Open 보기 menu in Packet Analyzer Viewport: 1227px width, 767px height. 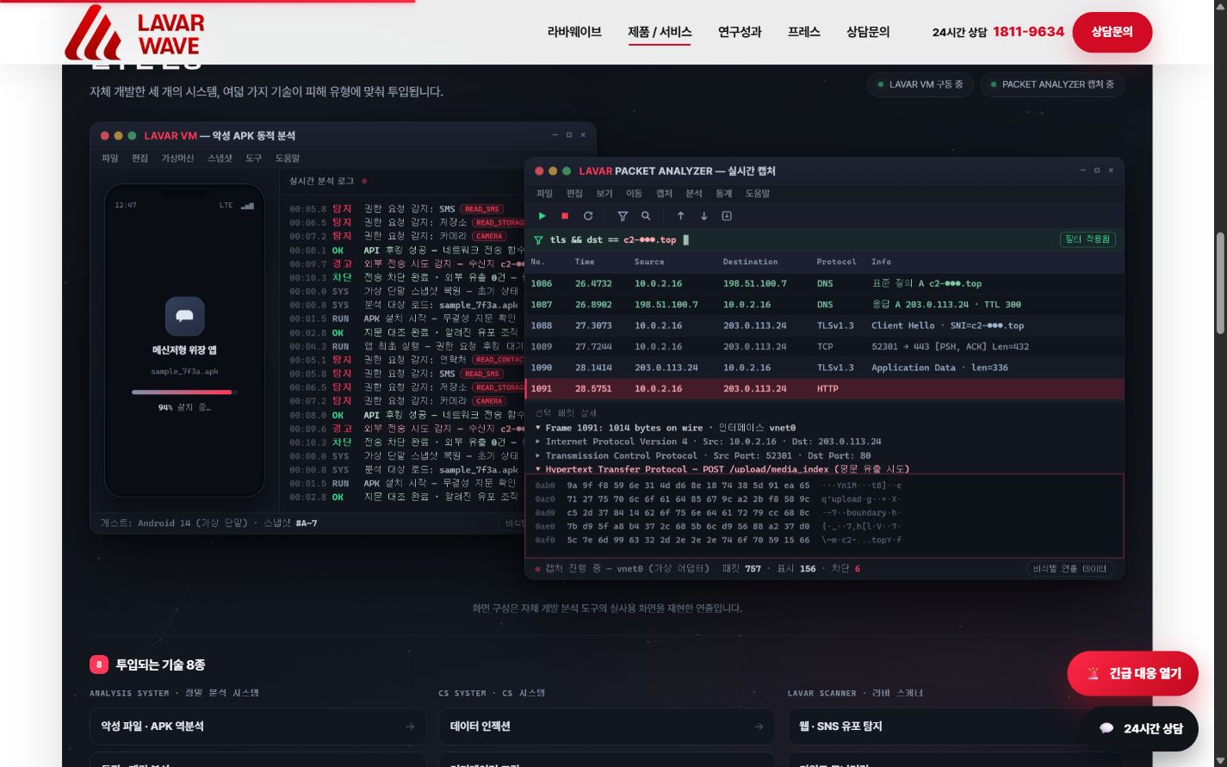[x=604, y=194]
